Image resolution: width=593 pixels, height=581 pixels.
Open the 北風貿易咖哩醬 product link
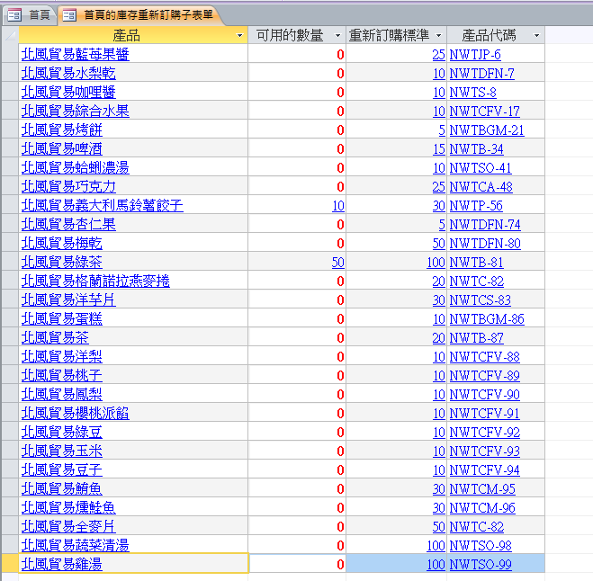click(68, 93)
